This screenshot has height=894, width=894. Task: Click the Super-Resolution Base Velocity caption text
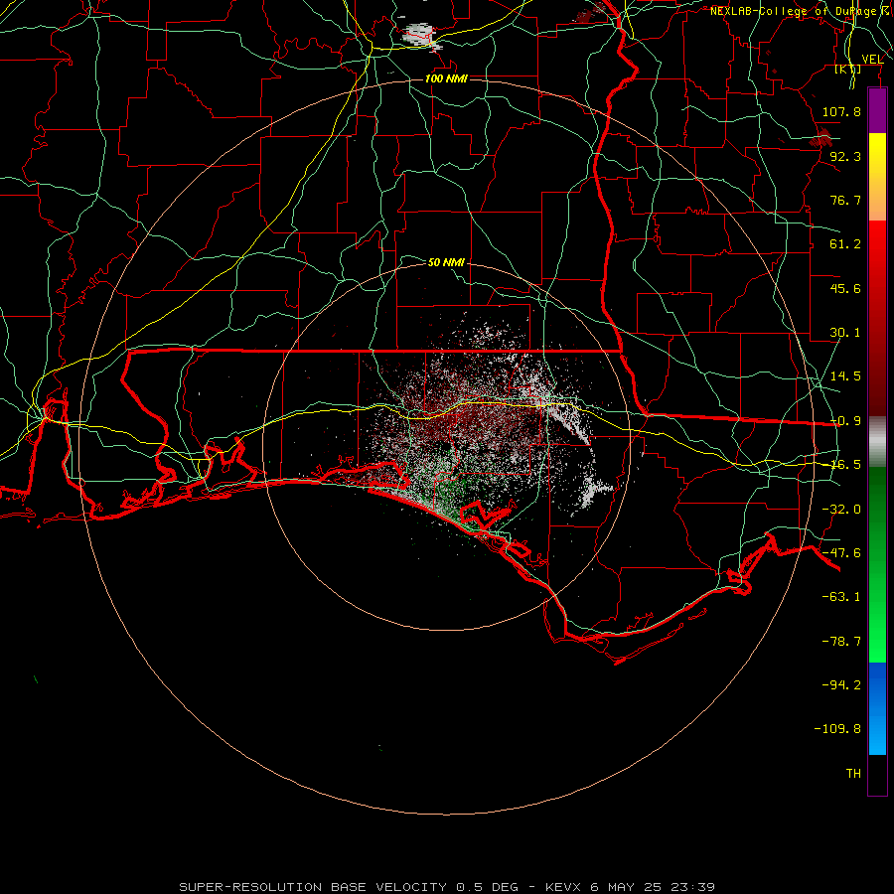click(x=446, y=887)
